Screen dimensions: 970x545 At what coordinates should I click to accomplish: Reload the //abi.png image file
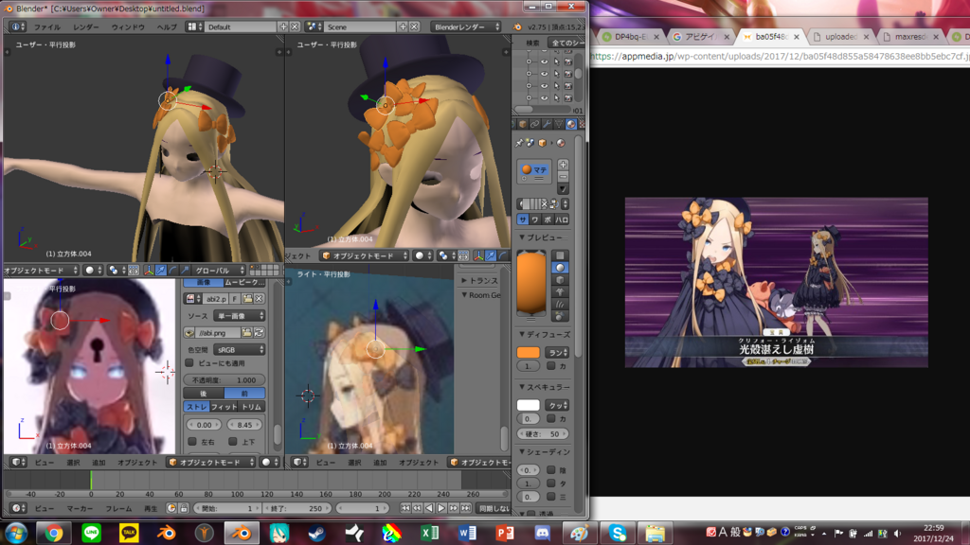(260, 332)
